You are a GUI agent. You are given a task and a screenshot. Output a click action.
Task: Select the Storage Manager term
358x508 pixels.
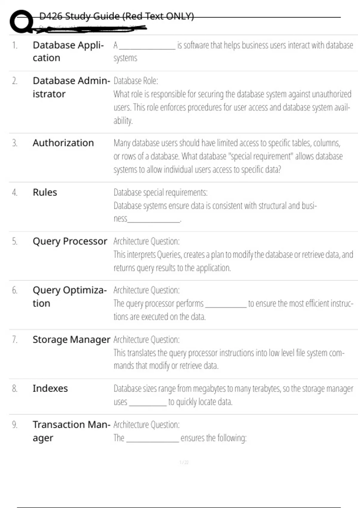[x=71, y=339]
